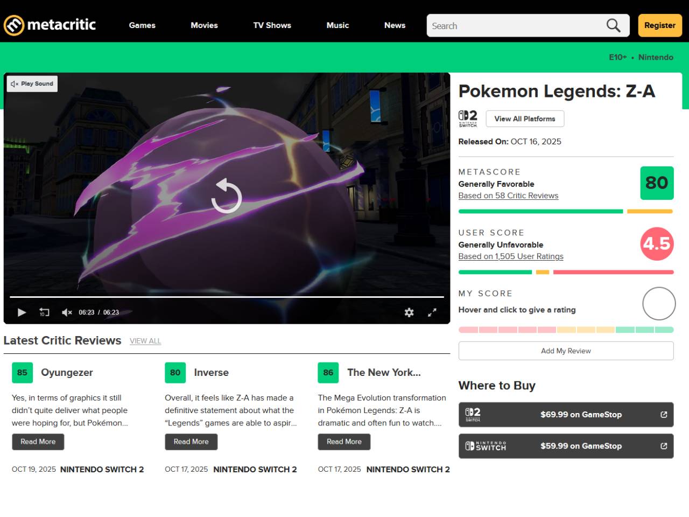Click the Metacritic logo icon
The height and width of the screenshot is (517, 689).
pyautogui.click(x=14, y=25)
